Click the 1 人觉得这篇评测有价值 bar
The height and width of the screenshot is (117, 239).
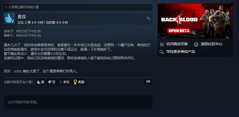tap(78, 7)
